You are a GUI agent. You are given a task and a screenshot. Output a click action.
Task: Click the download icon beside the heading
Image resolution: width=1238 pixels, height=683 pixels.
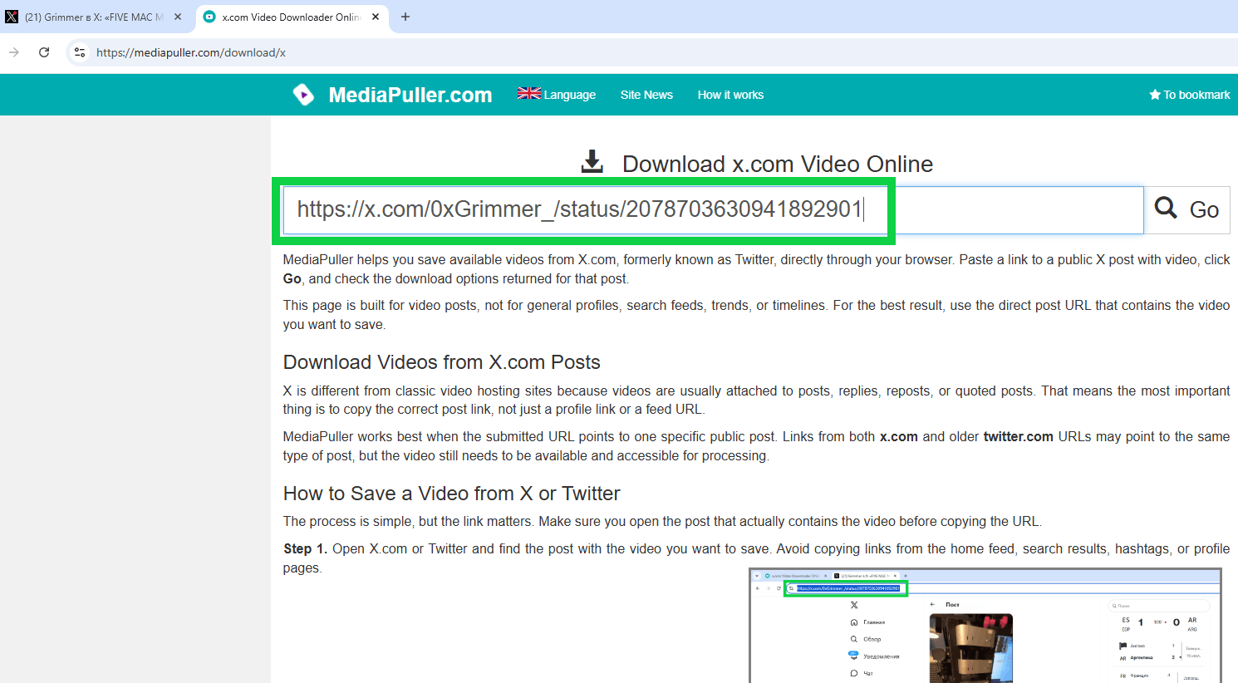click(x=592, y=162)
